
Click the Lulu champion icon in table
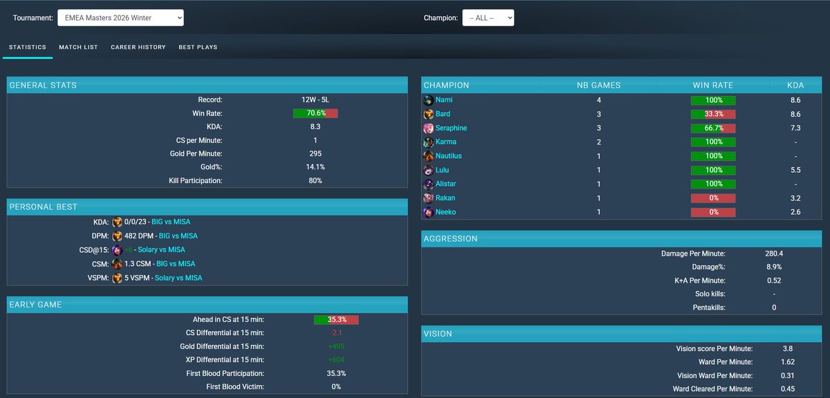click(x=429, y=170)
